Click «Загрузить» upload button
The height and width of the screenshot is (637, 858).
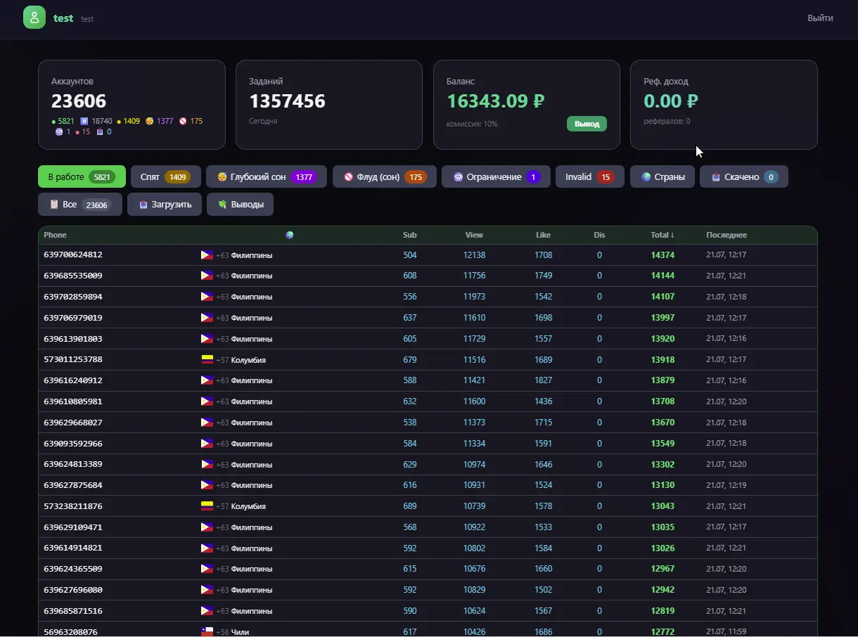pyautogui.click(x=165, y=205)
